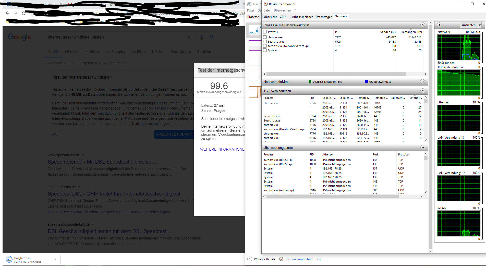Tick the SearchUI.exe process checkbox
Screen dimensions: 486x266
(x=265, y=42)
